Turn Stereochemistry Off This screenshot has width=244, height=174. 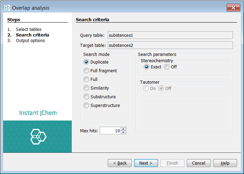[167, 67]
